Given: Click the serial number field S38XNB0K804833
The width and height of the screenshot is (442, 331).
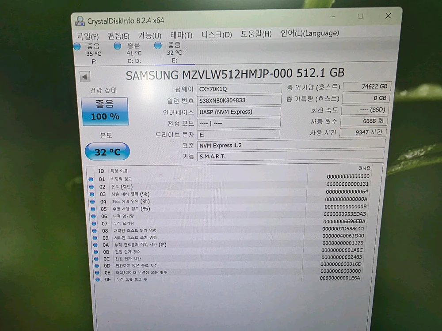Looking at the screenshot, I should click(239, 100).
